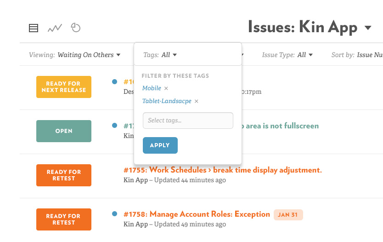Switch to the list view icon
This screenshot has width=383, height=242.
(34, 28)
